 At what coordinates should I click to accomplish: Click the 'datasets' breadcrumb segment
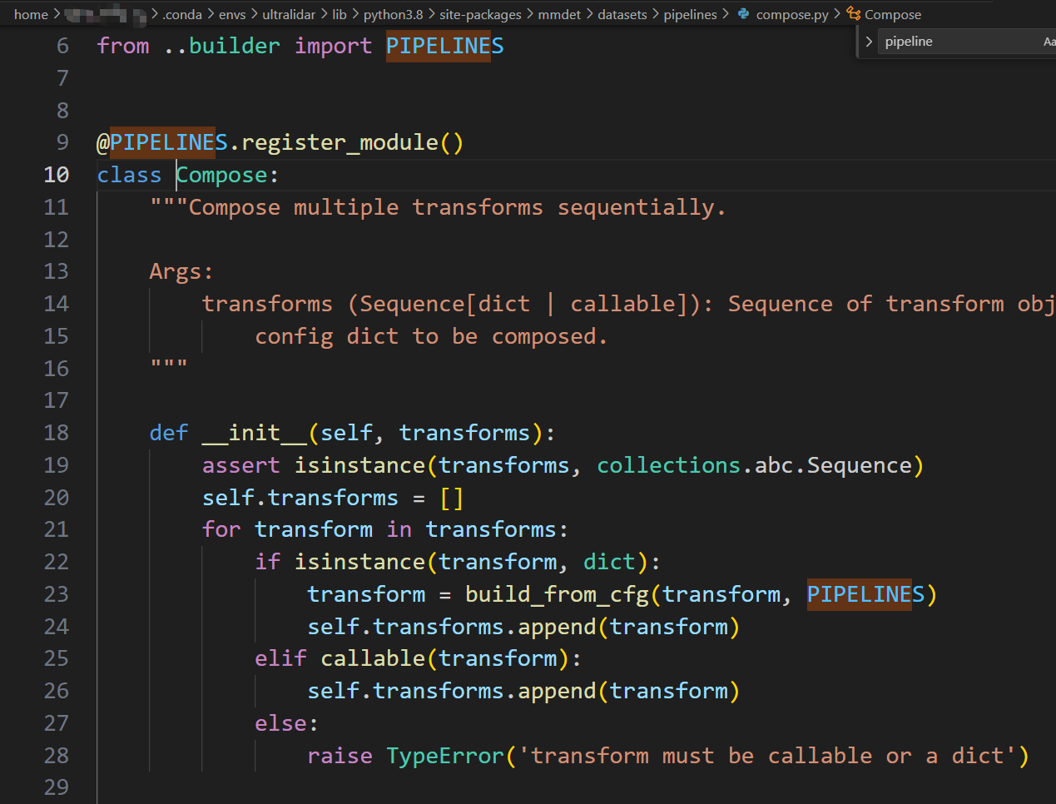(622, 14)
